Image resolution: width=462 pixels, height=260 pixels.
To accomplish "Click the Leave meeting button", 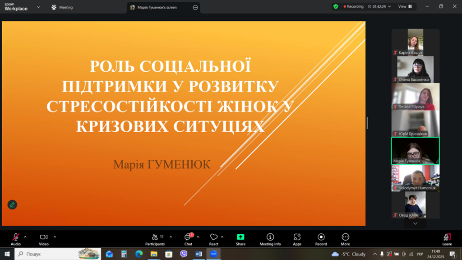I will tap(447, 238).
